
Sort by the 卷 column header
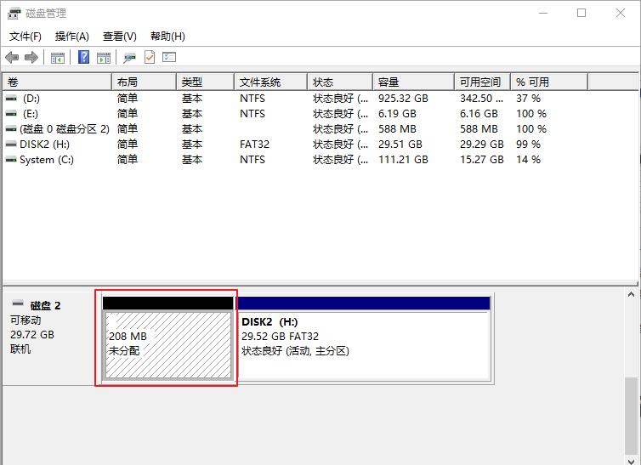pyautogui.click(x=57, y=82)
